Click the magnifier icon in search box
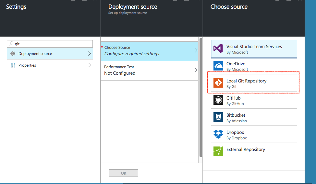This screenshot has width=316, height=184. (x=11, y=44)
